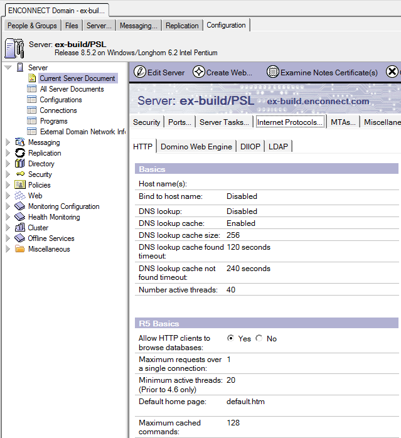The image size is (401, 438).
Task: Select the HTTP subtab
Action: click(x=143, y=146)
